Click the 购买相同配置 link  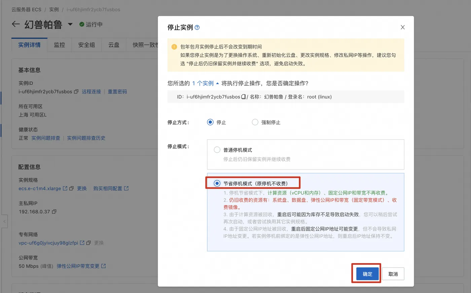pyautogui.click(x=108, y=188)
